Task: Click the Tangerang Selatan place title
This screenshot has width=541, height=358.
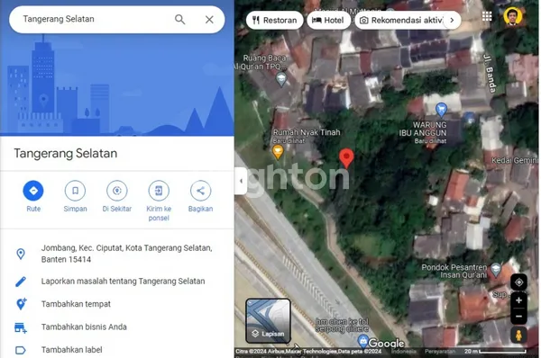Action: (66, 153)
